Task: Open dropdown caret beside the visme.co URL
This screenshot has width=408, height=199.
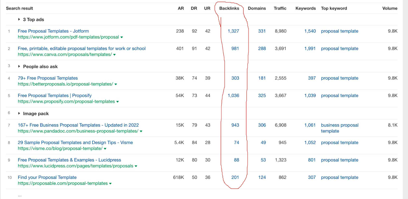Action: (x=105, y=148)
